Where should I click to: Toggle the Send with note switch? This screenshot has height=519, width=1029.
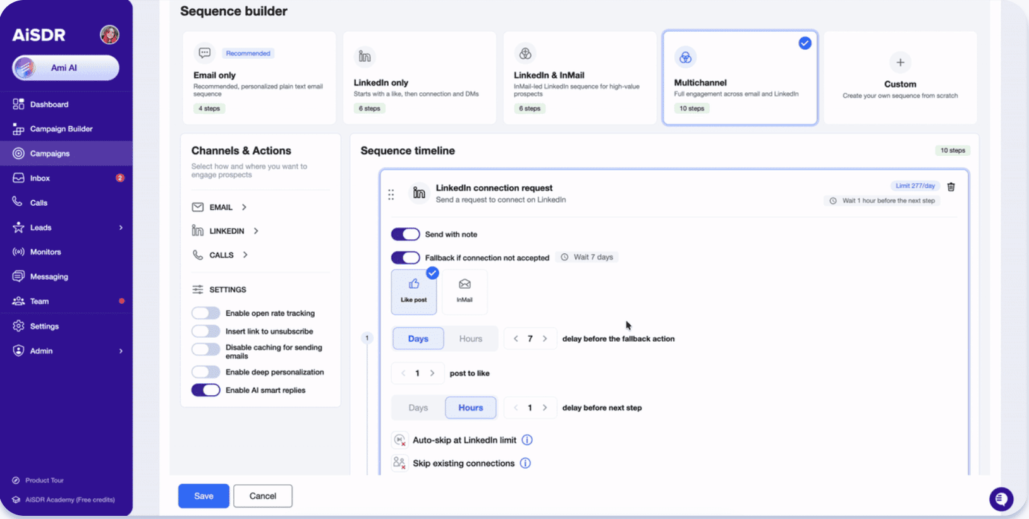click(405, 234)
